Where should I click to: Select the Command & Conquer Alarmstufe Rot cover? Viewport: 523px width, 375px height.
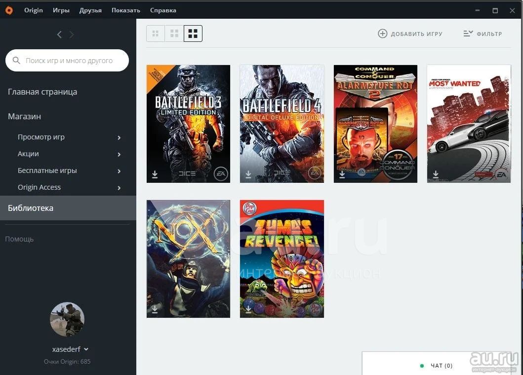375,124
